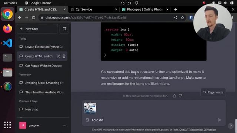Go forward in browser history

tap(27, 18)
